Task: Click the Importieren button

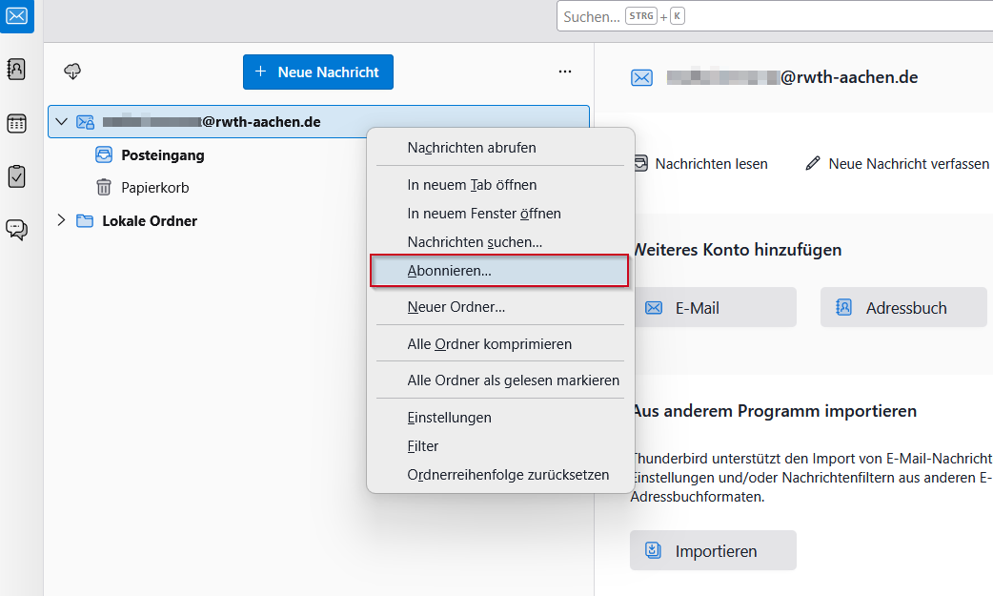Action: [713, 550]
